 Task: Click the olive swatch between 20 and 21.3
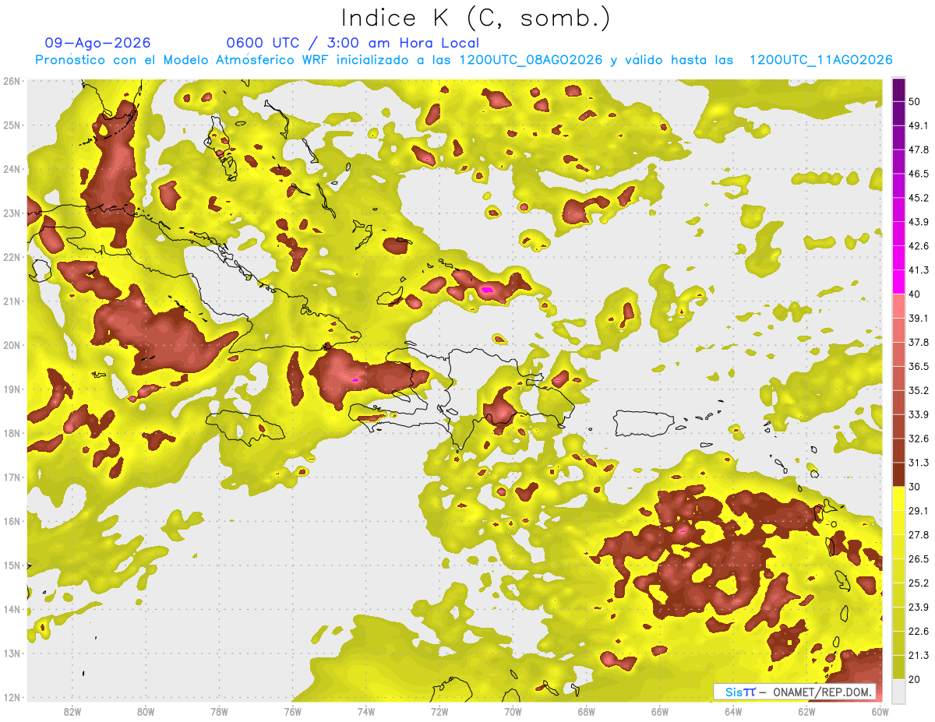pyautogui.click(x=898, y=667)
